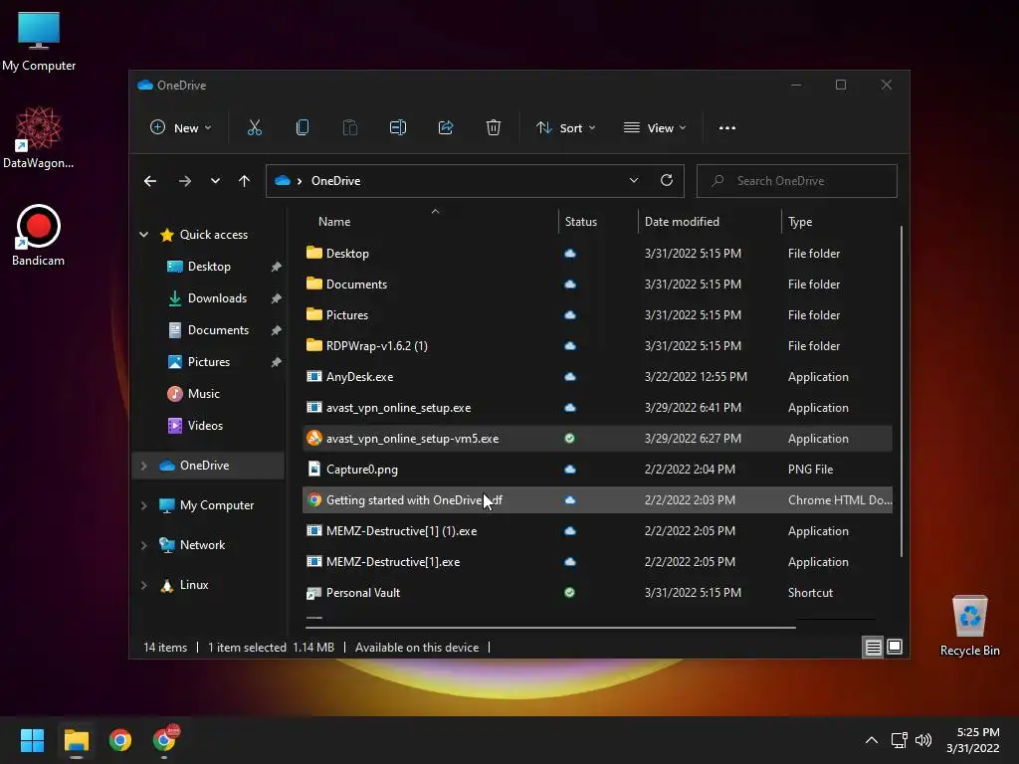This screenshot has width=1019, height=764.
Task: Go forward with the right arrow
Action: (x=184, y=181)
